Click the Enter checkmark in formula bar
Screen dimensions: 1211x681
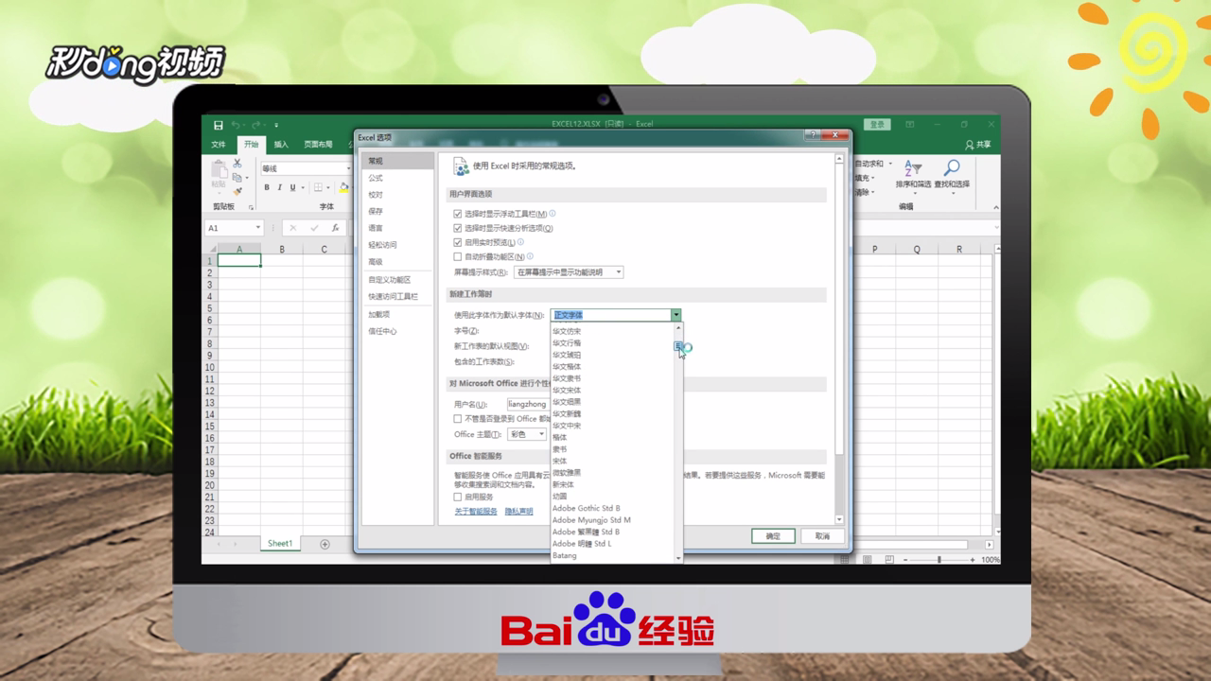314,228
